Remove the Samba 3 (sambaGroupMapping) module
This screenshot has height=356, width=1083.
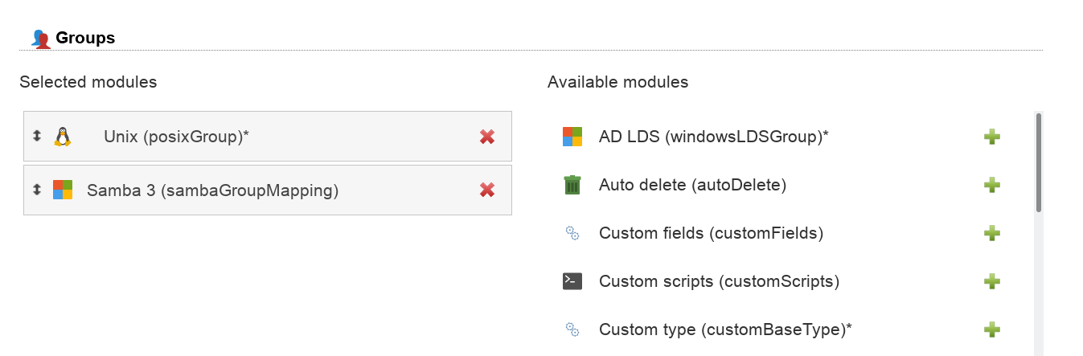tap(486, 190)
